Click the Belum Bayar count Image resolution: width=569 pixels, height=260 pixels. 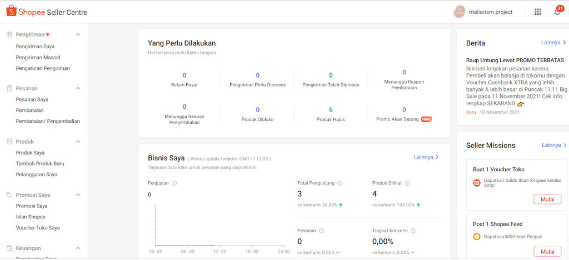(184, 75)
